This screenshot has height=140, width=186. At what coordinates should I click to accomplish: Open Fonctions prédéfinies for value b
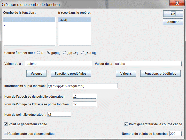point(160,73)
